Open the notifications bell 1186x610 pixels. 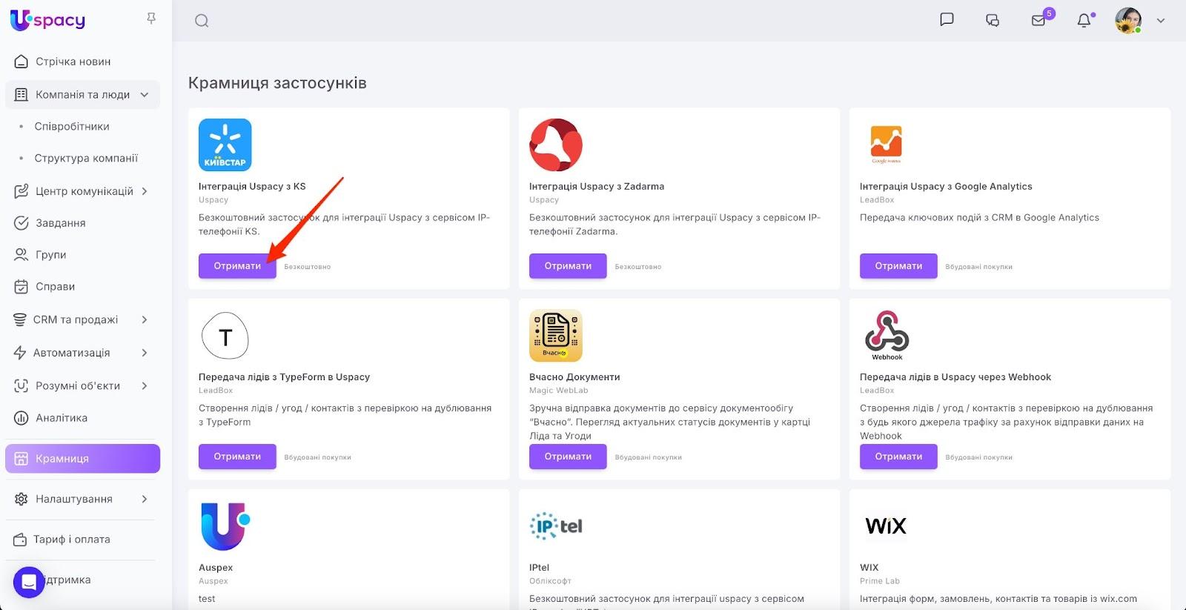(1084, 21)
